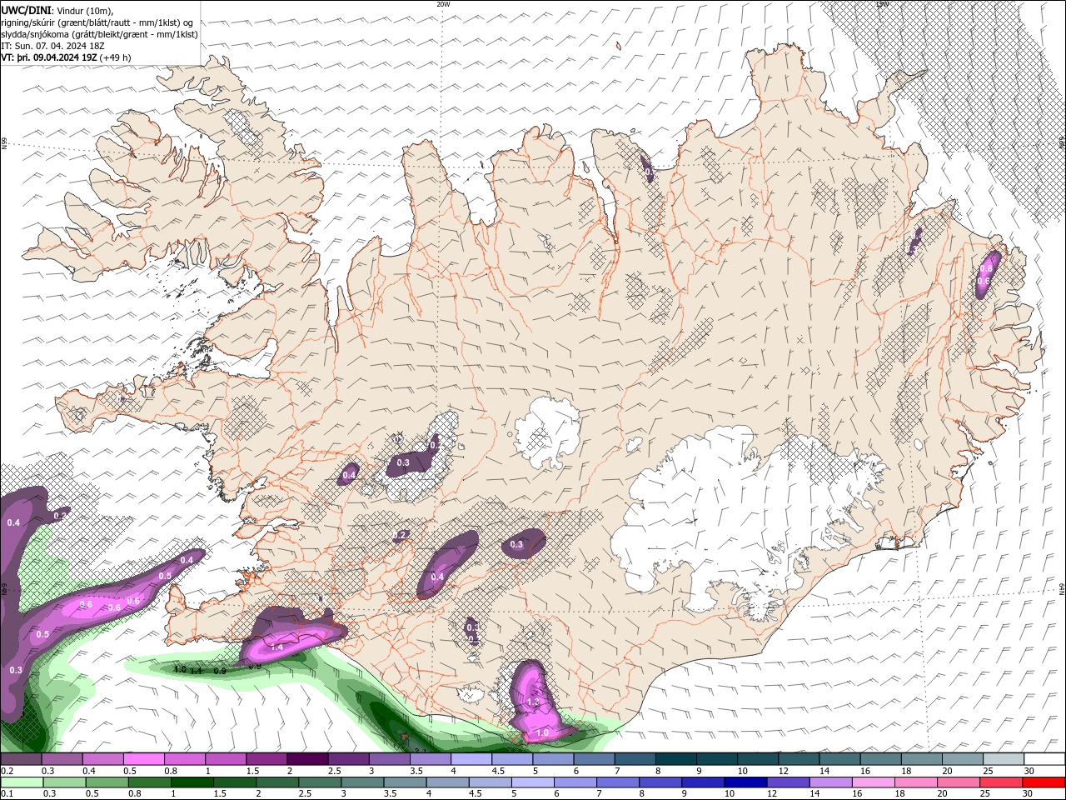
Task: Click the white 30 swatch ending the upper legend row
Action: click(1044, 759)
